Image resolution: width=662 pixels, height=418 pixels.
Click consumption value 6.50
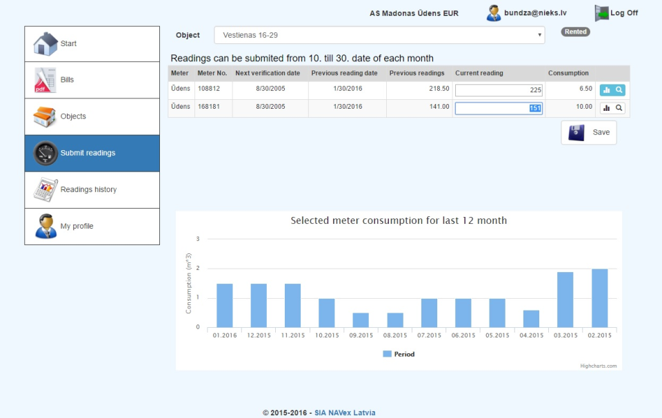click(x=586, y=89)
